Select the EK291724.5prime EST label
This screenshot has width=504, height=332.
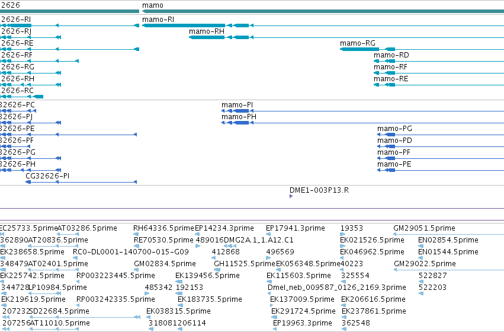pos(303,311)
